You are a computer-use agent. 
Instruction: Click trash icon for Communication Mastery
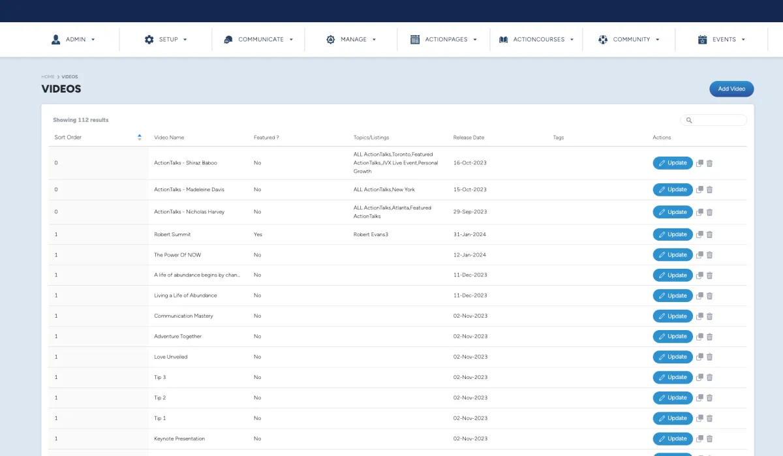pyautogui.click(x=710, y=316)
